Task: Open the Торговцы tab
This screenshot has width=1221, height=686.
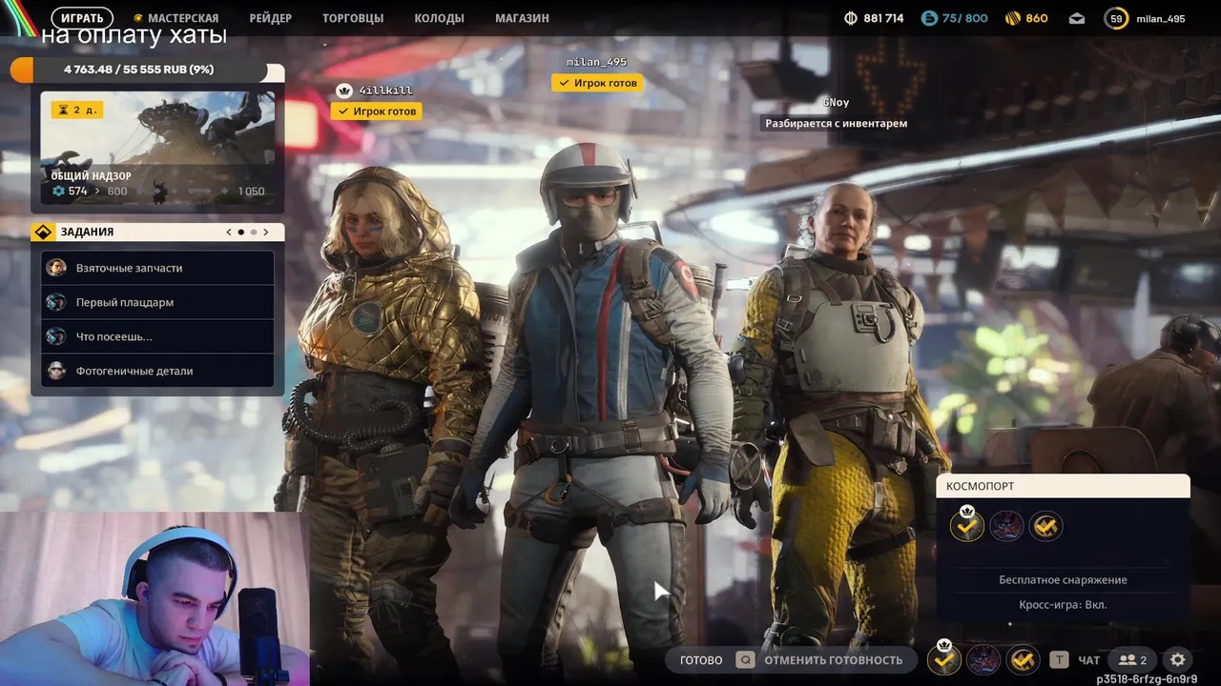Action: tap(353, 18)
